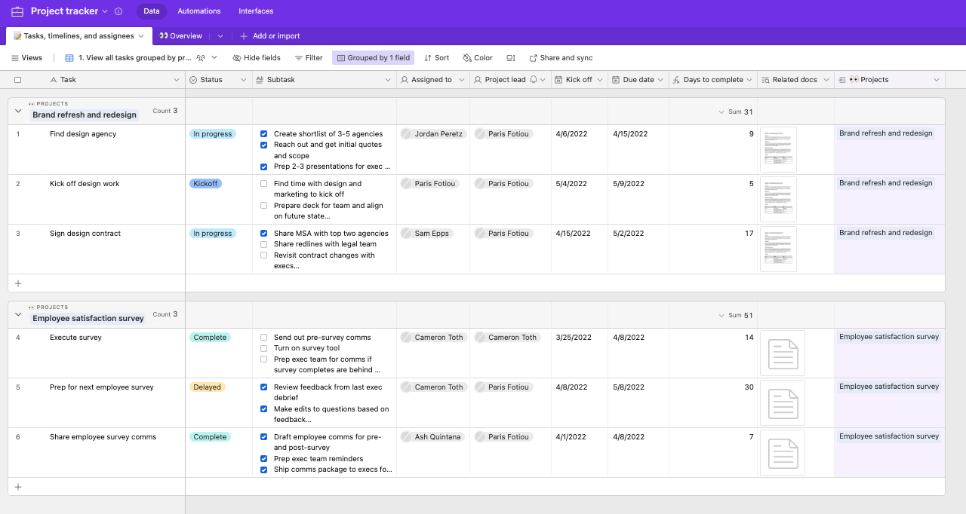
Task: Select the yellow Delayed status tag
Action: pyautogui.click(x=207, y=387)
